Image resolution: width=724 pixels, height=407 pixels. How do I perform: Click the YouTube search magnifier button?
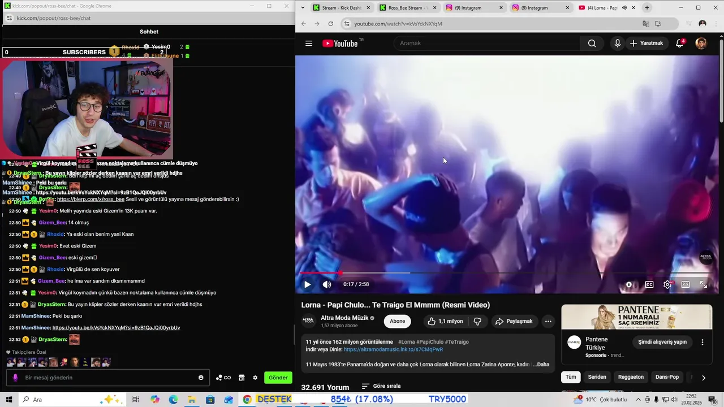(592, 44)
